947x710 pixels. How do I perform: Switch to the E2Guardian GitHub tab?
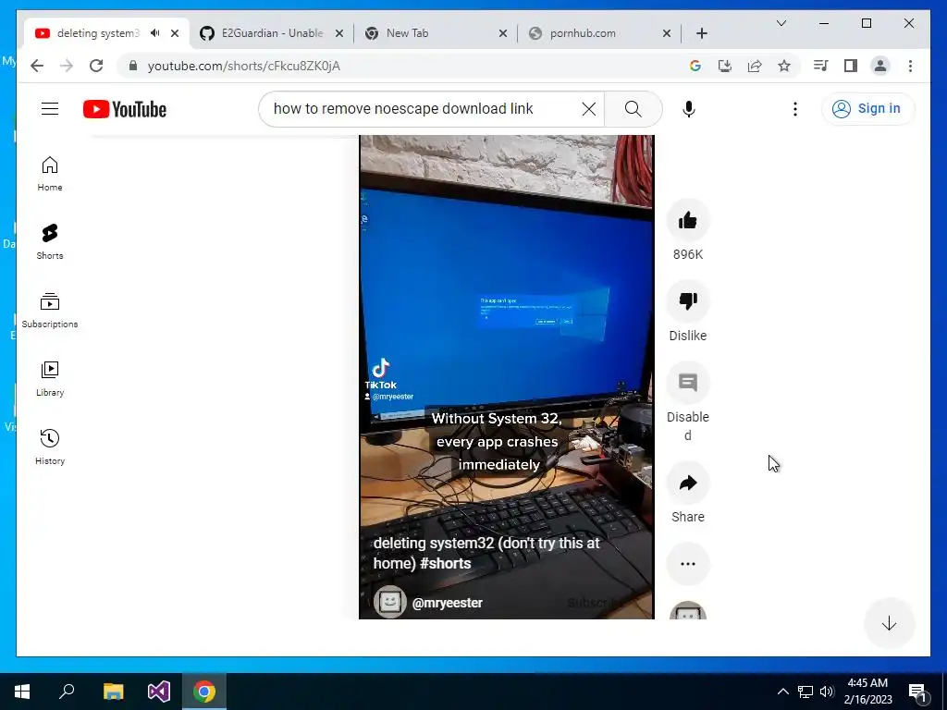tap(272, 33)
